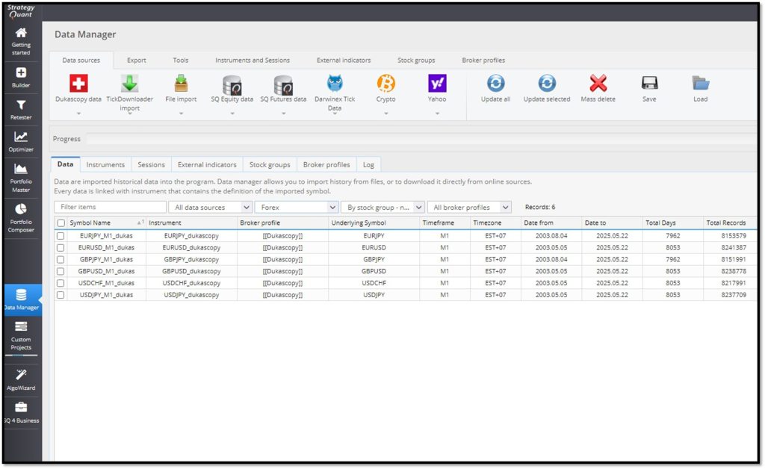Tick the GBPUSD_M1_dukas row checkbox
765x469 pixels.
point(61,272)
